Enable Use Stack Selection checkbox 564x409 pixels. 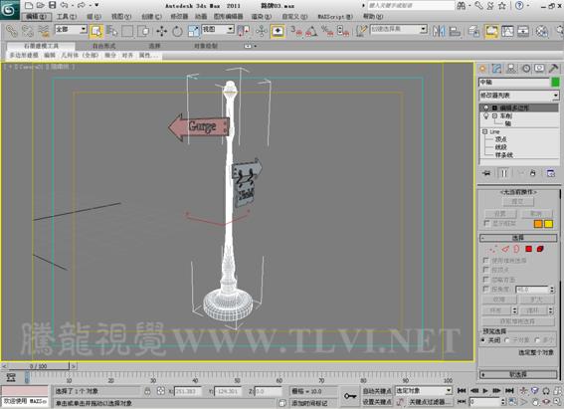click(x=486, y=260)
